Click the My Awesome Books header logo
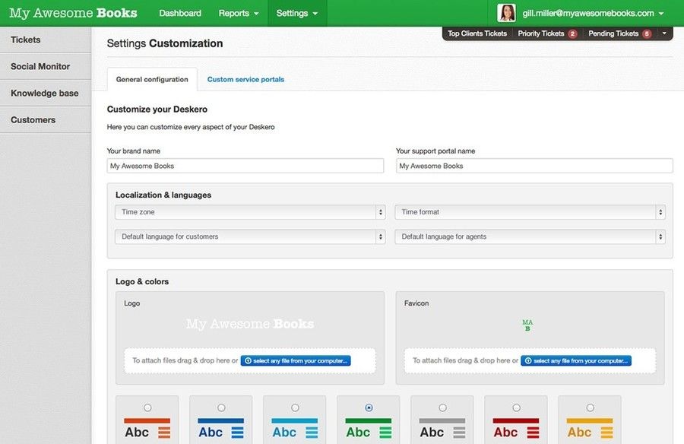The width and height of the screenshot is (684, 444). pos(73,13)
